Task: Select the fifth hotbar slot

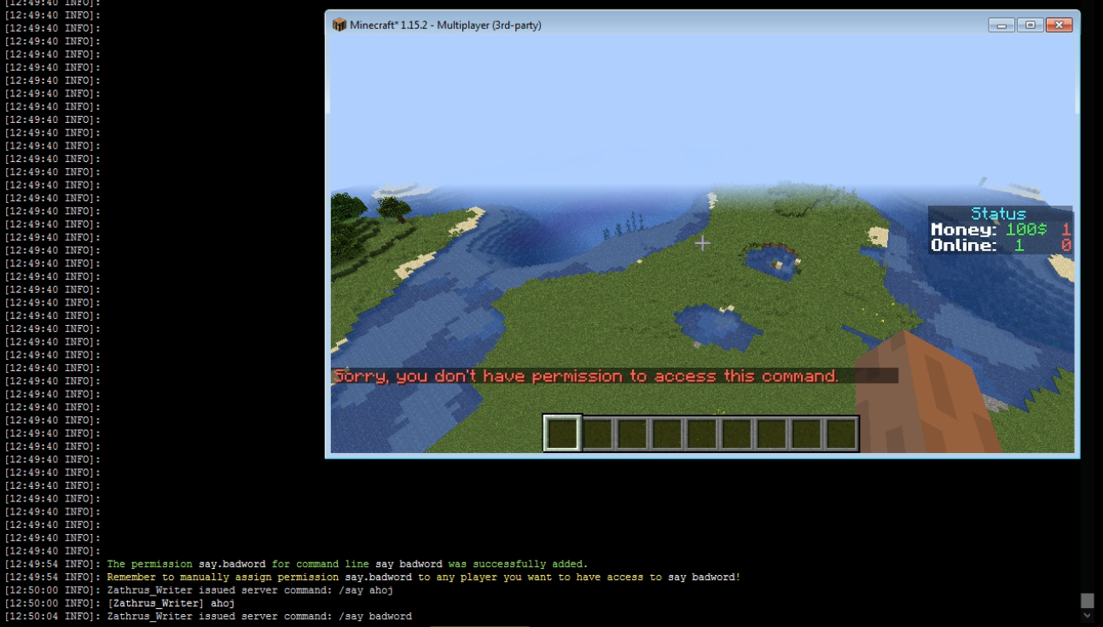Action: click(701, 433)
